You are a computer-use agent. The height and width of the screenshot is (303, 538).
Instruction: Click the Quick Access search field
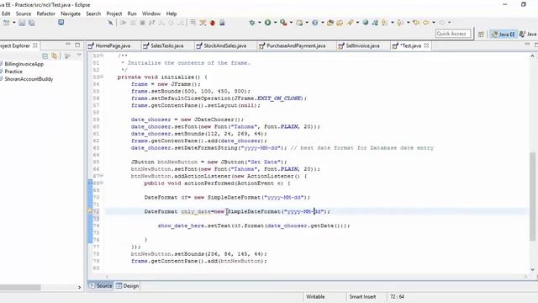(x=453, y=34)
